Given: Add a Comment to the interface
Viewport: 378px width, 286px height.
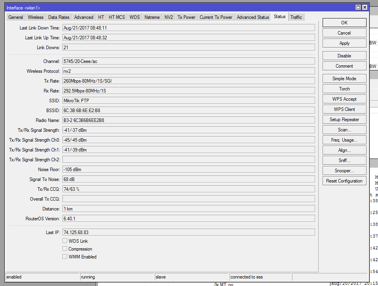Looking at the screenshot, I should pos(344,66).
